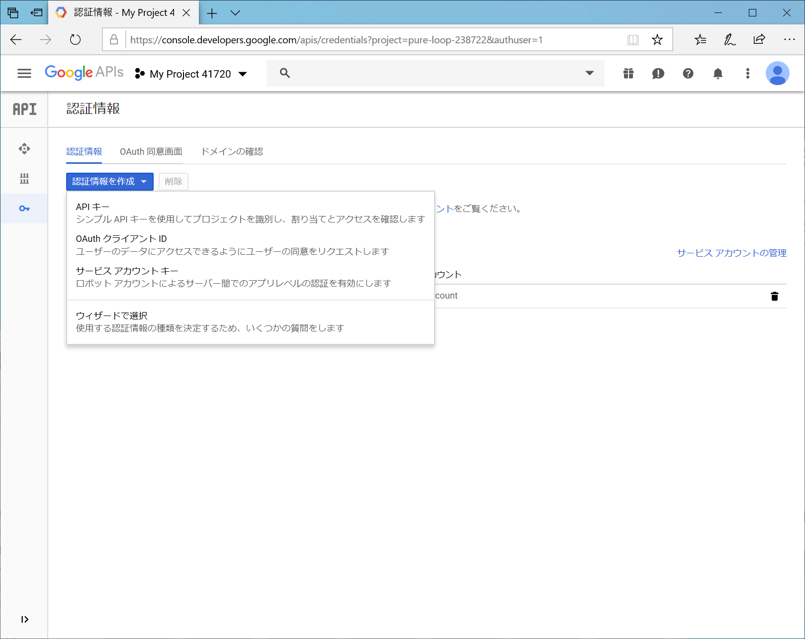Click the Add notes pen icon
This screenshot has width=805, height=639.
(x=729, y=40)
